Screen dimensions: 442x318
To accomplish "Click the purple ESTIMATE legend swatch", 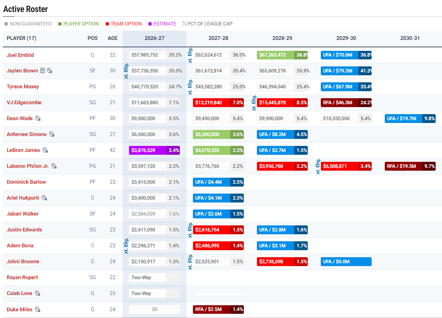I will pyautogui.click(x=150, y=24).
